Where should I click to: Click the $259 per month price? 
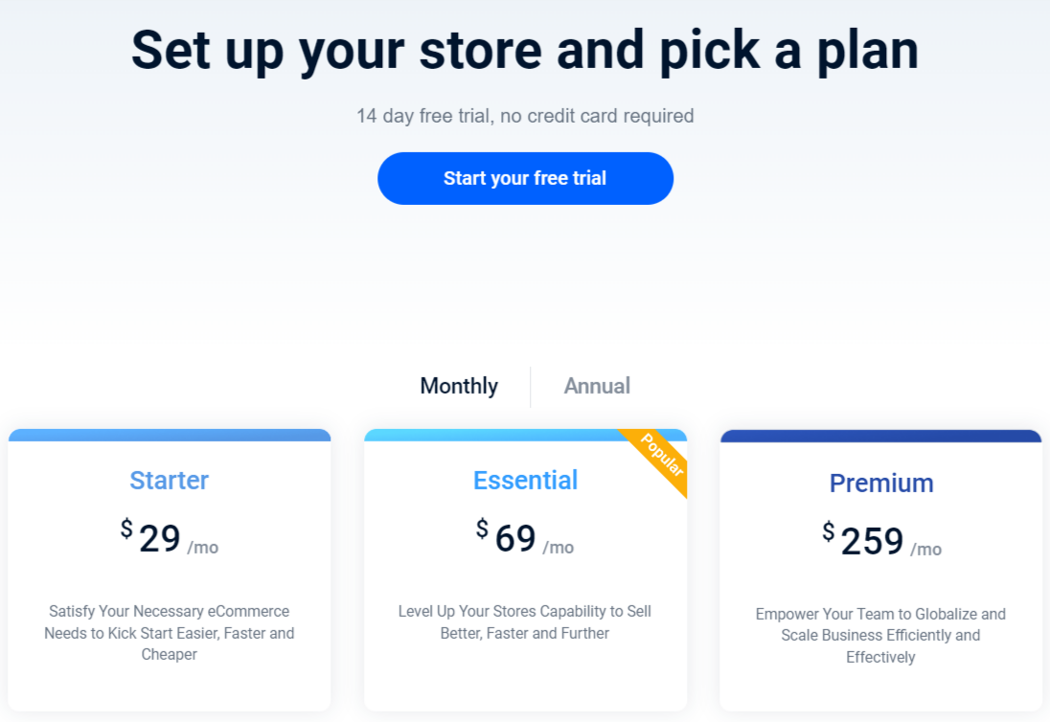tap(880, 541)
